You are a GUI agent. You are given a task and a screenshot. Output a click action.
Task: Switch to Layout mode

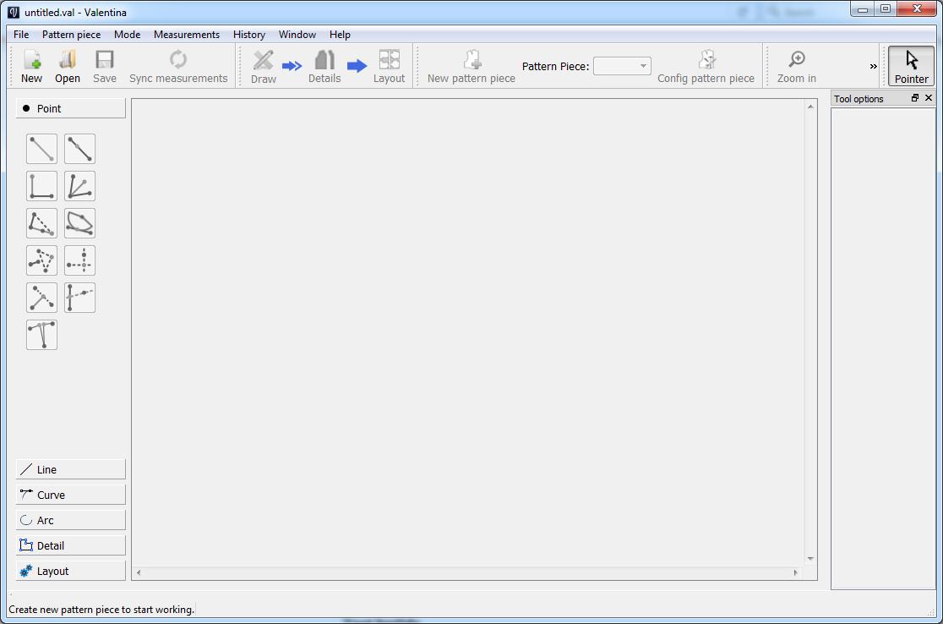[389, 65]
